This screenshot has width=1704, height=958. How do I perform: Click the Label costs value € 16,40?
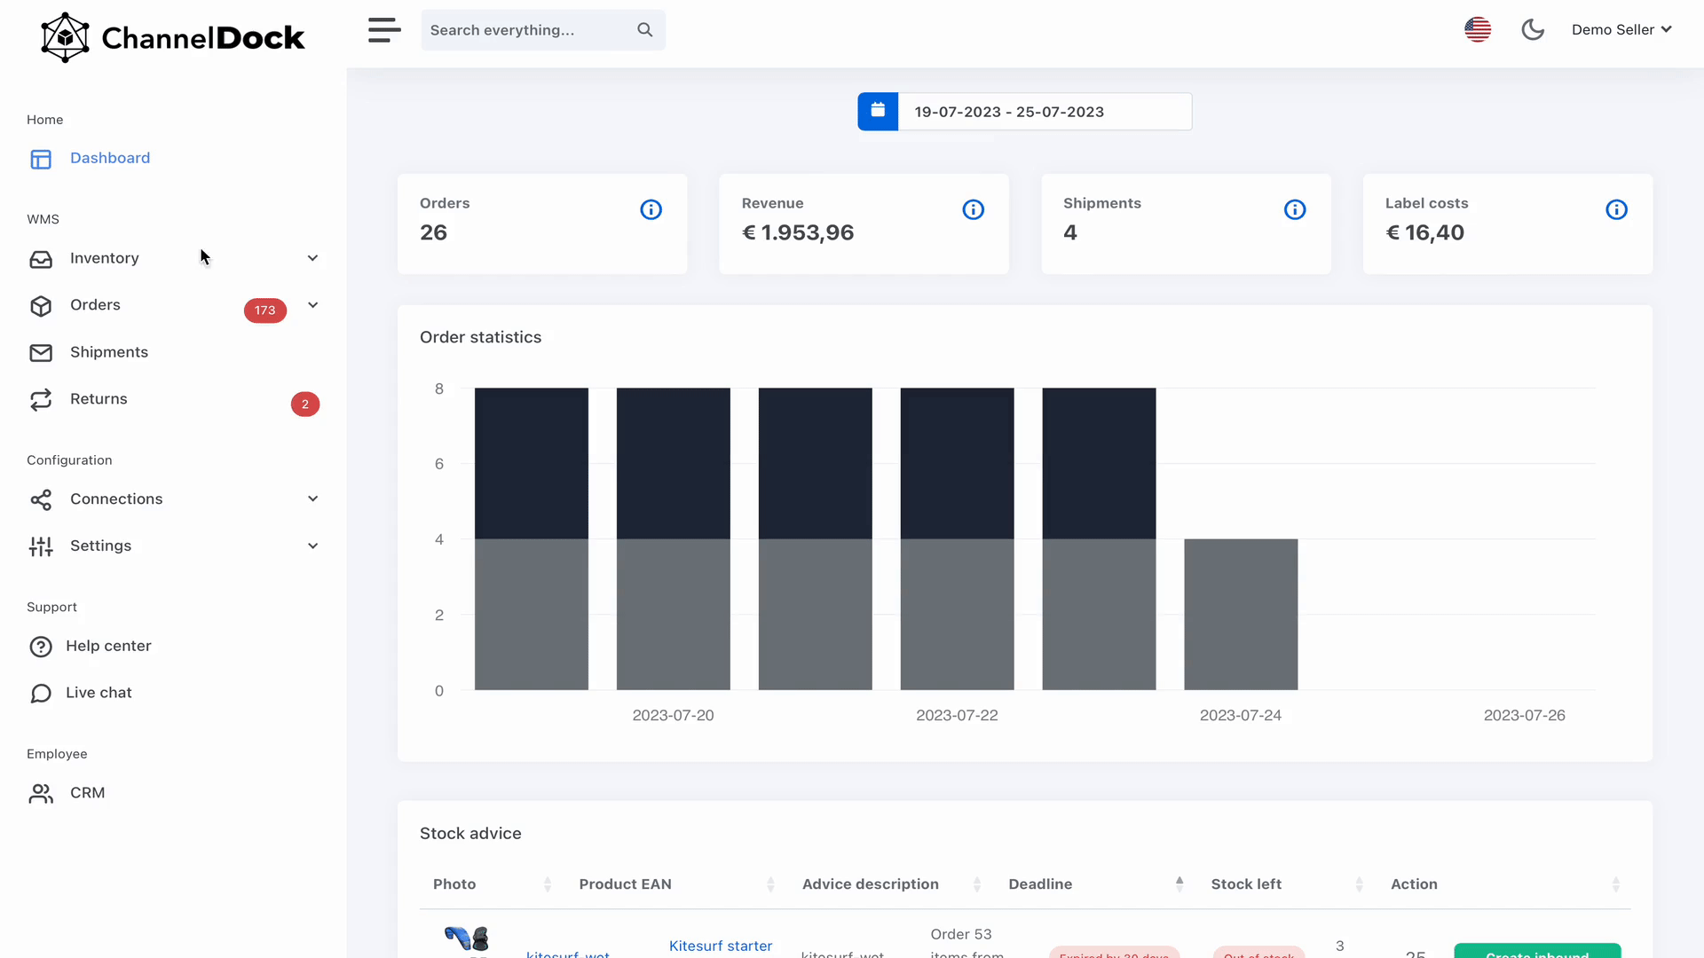point(1425,232)
